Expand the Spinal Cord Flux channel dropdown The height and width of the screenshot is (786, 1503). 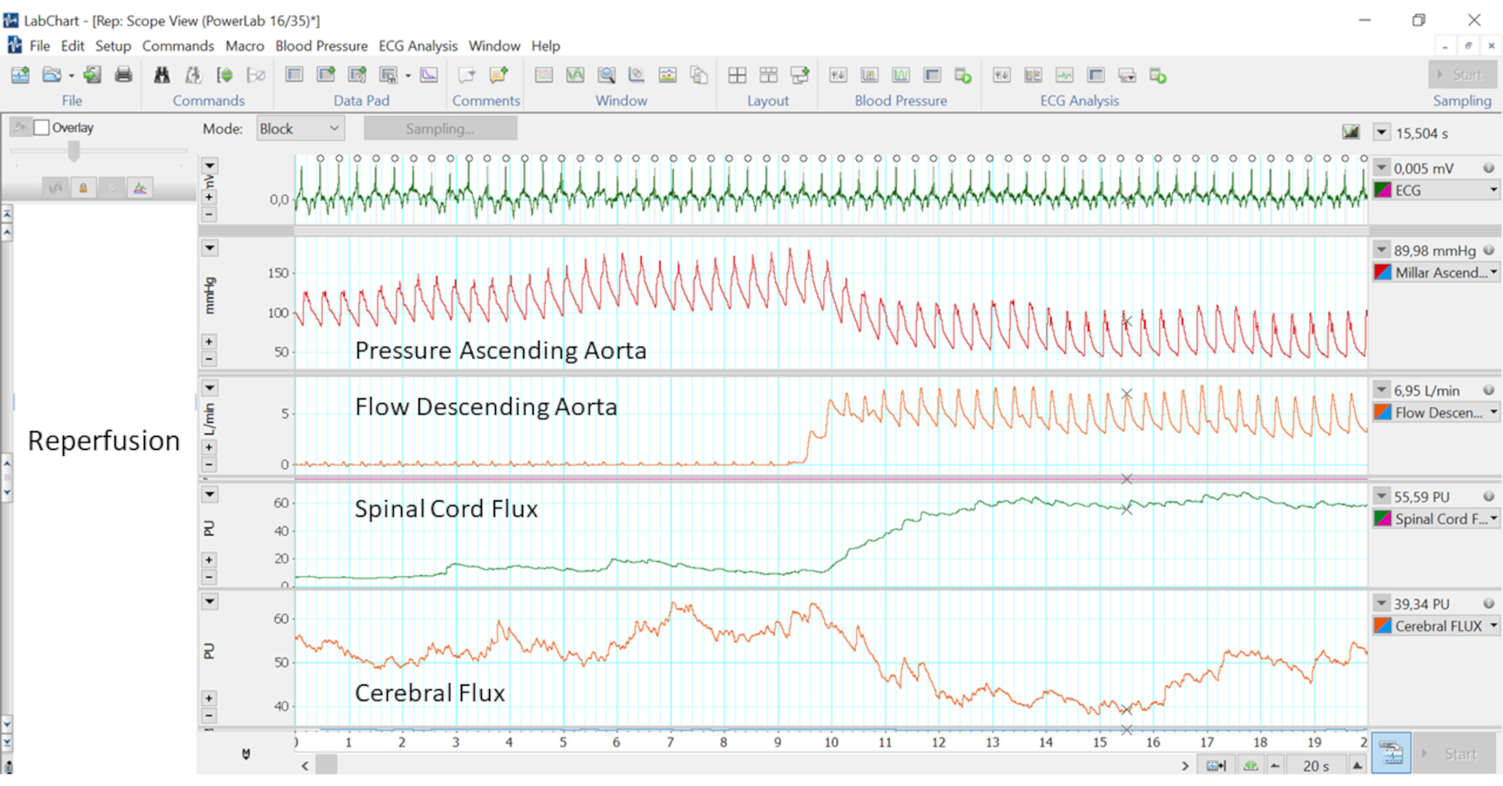point(1493,519)
